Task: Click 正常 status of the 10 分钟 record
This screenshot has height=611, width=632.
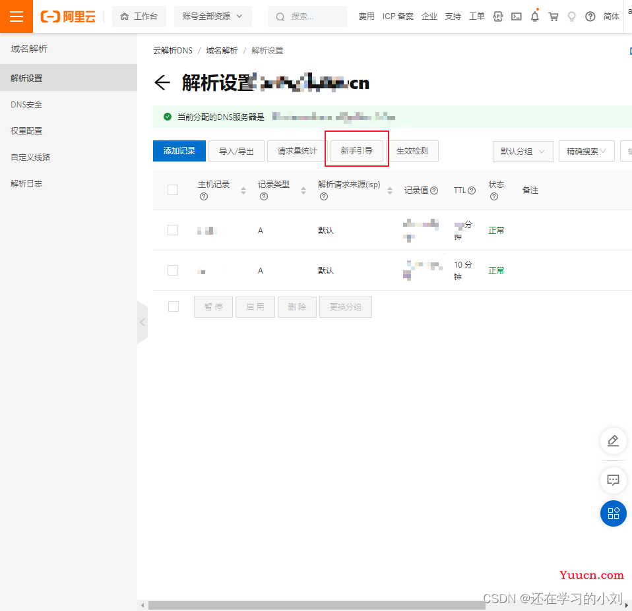Action: pos(496,270)
